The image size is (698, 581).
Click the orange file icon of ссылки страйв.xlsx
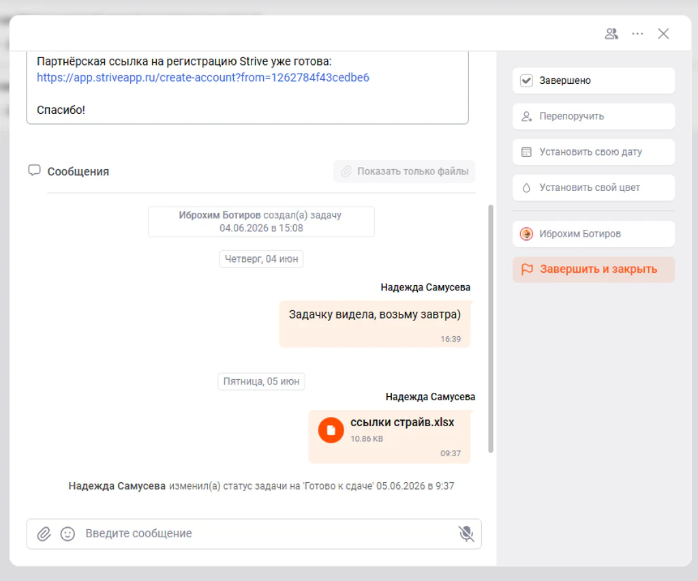click(x=331, y=430)
